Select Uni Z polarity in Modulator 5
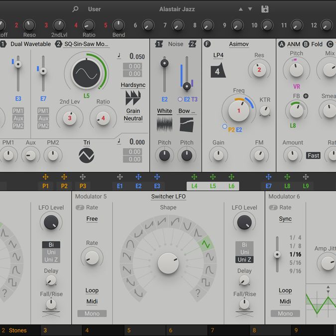Viewport: 336px width, 336px height. (244, 259)
